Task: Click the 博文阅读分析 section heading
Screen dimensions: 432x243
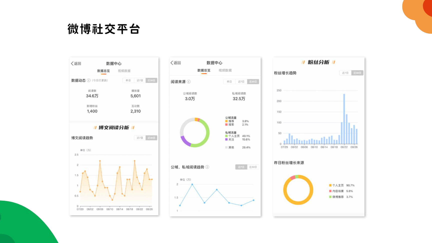Action: click(114, 128)
